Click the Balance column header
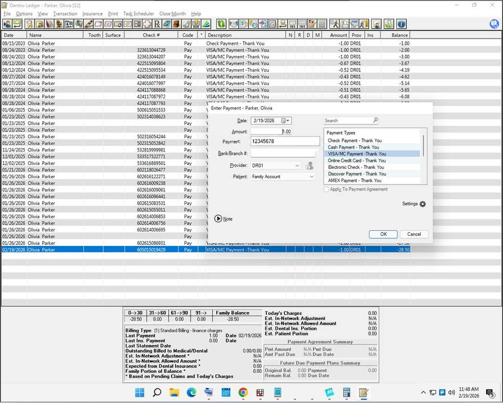Screen dimensions: 503x403 coord(395,35)
